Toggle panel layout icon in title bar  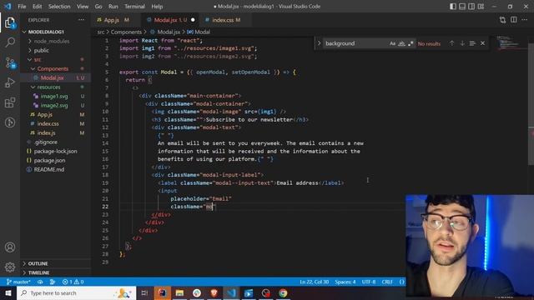pos(462,7)
